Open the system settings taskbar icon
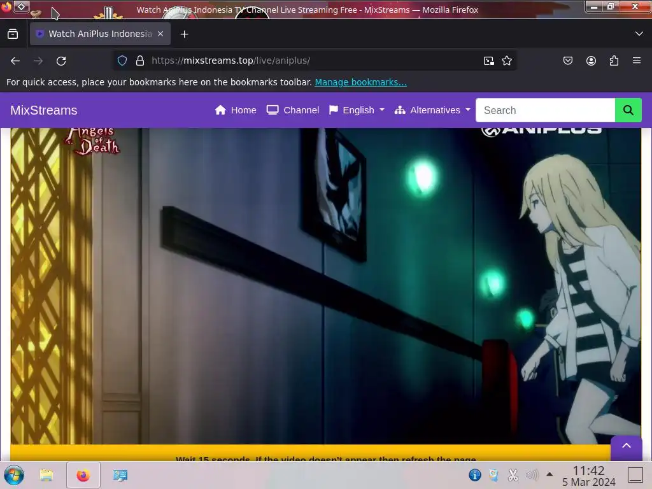This screenshot has height=489, width=652. click(x=120, y=475)
